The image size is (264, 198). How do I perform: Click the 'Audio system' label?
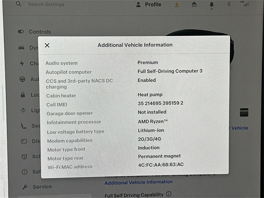61,63
